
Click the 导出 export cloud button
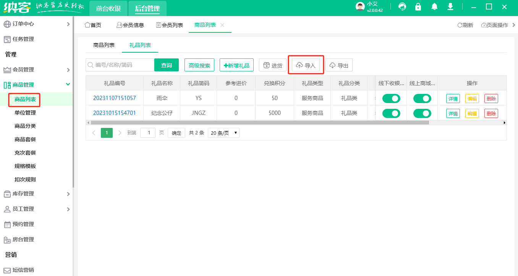point(339,65)
